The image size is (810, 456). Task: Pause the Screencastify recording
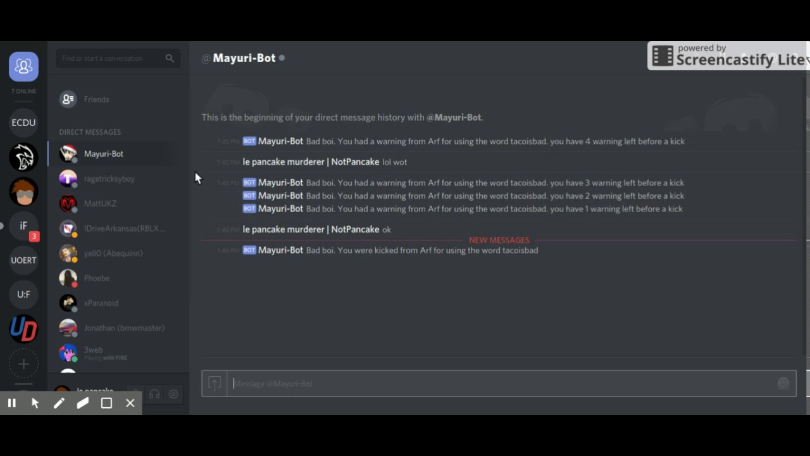click(11, 403)
